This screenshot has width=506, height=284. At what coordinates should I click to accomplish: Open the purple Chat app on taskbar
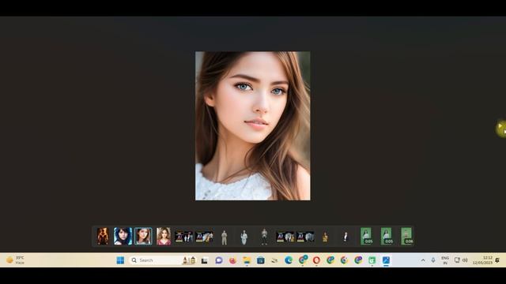click(219, 260)
